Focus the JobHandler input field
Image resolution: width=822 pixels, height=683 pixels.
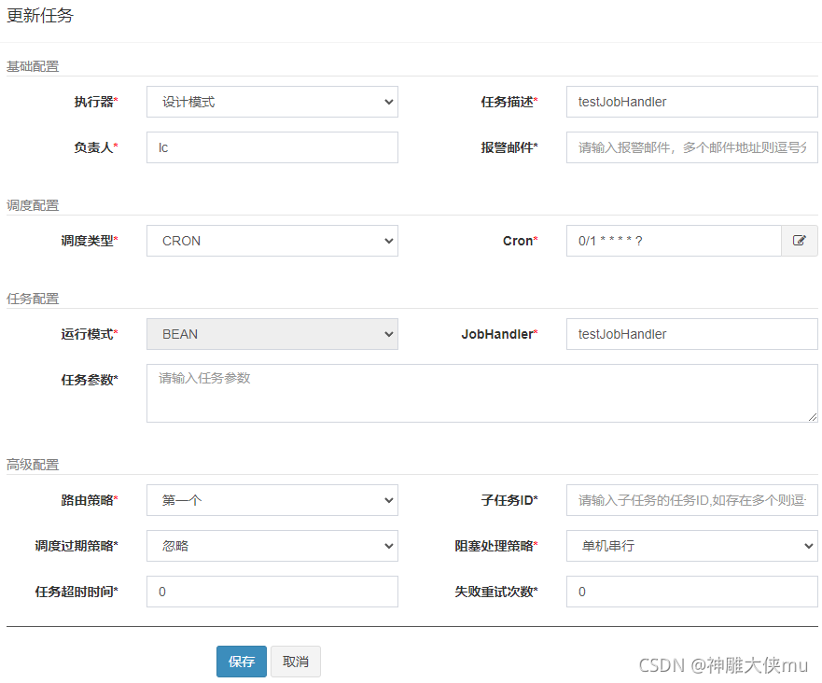(x=692, y=334)
